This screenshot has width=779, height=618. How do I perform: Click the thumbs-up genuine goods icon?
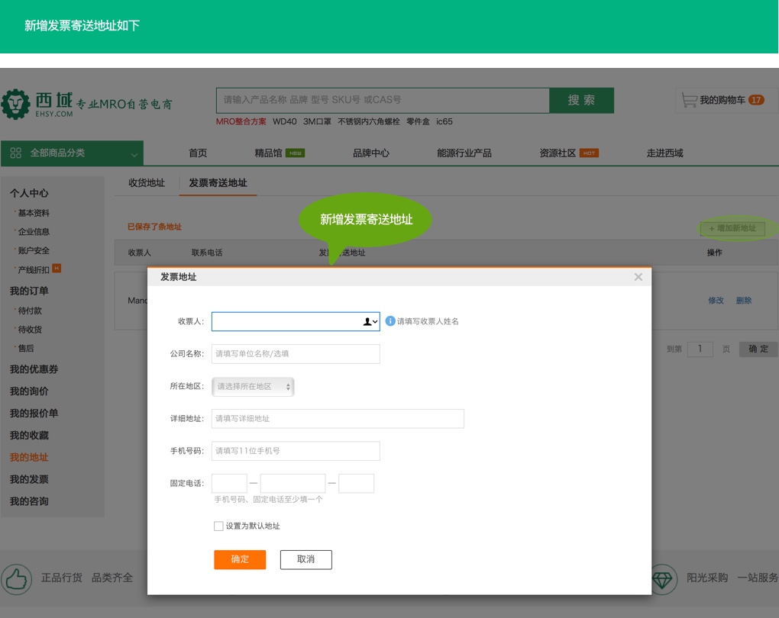(x=17, y=578)
